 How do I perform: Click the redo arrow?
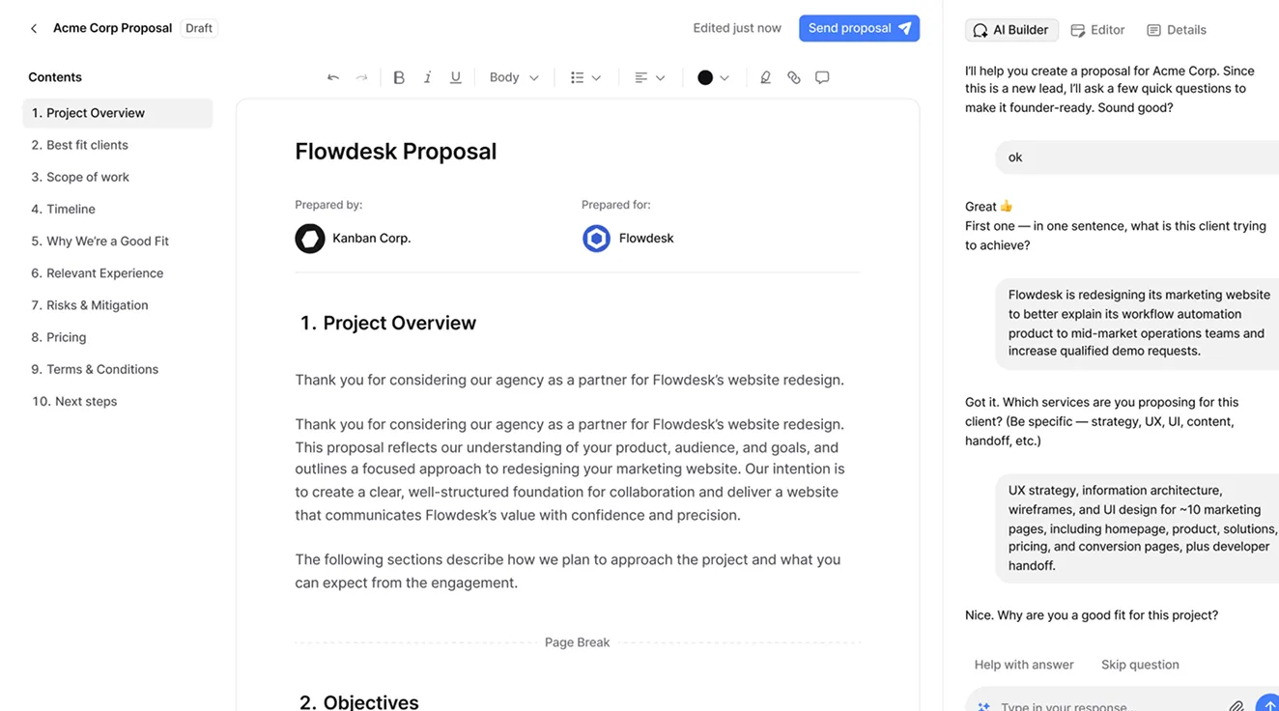coord(362,76)
